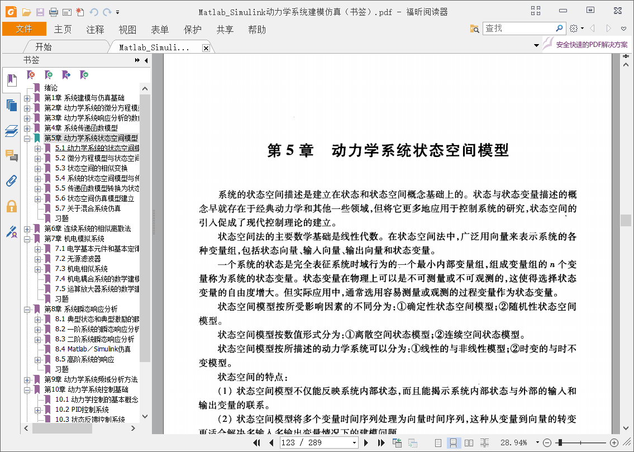The width and height of the screenshot is (634, 452).
Task: Click the 查找 search field
Action: coord(519,28)
